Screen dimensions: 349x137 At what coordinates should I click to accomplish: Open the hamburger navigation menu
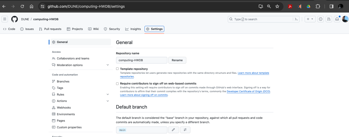[x=5, y=19]
